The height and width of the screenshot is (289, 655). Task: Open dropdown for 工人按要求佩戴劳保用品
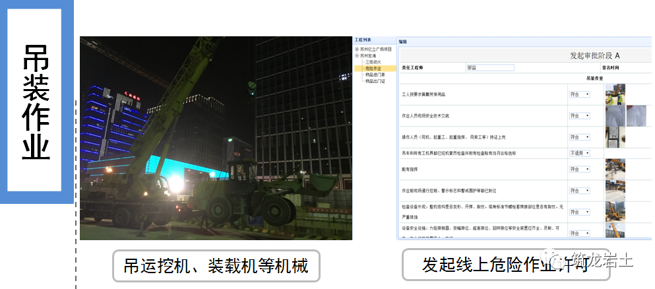[x=580, y=94]
